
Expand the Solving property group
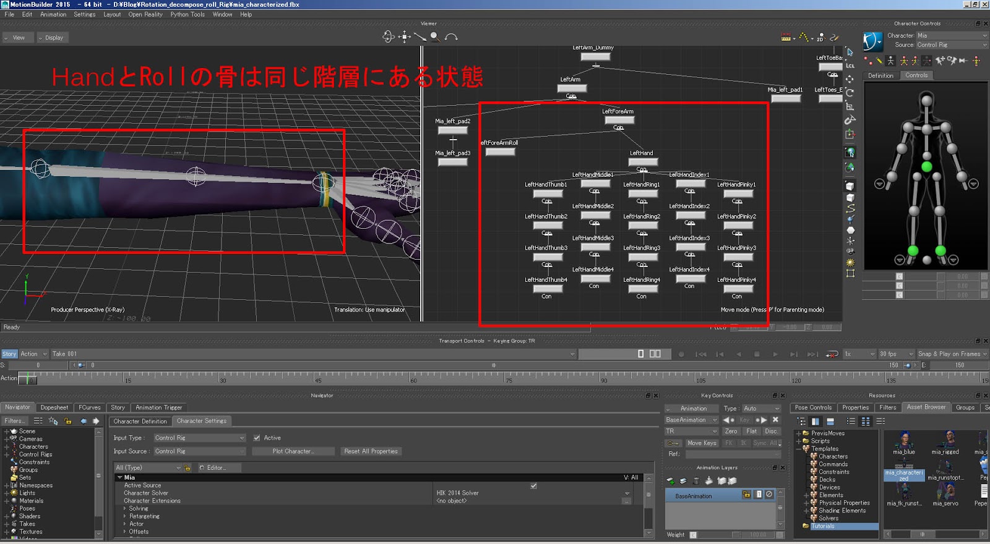point(125,509)
